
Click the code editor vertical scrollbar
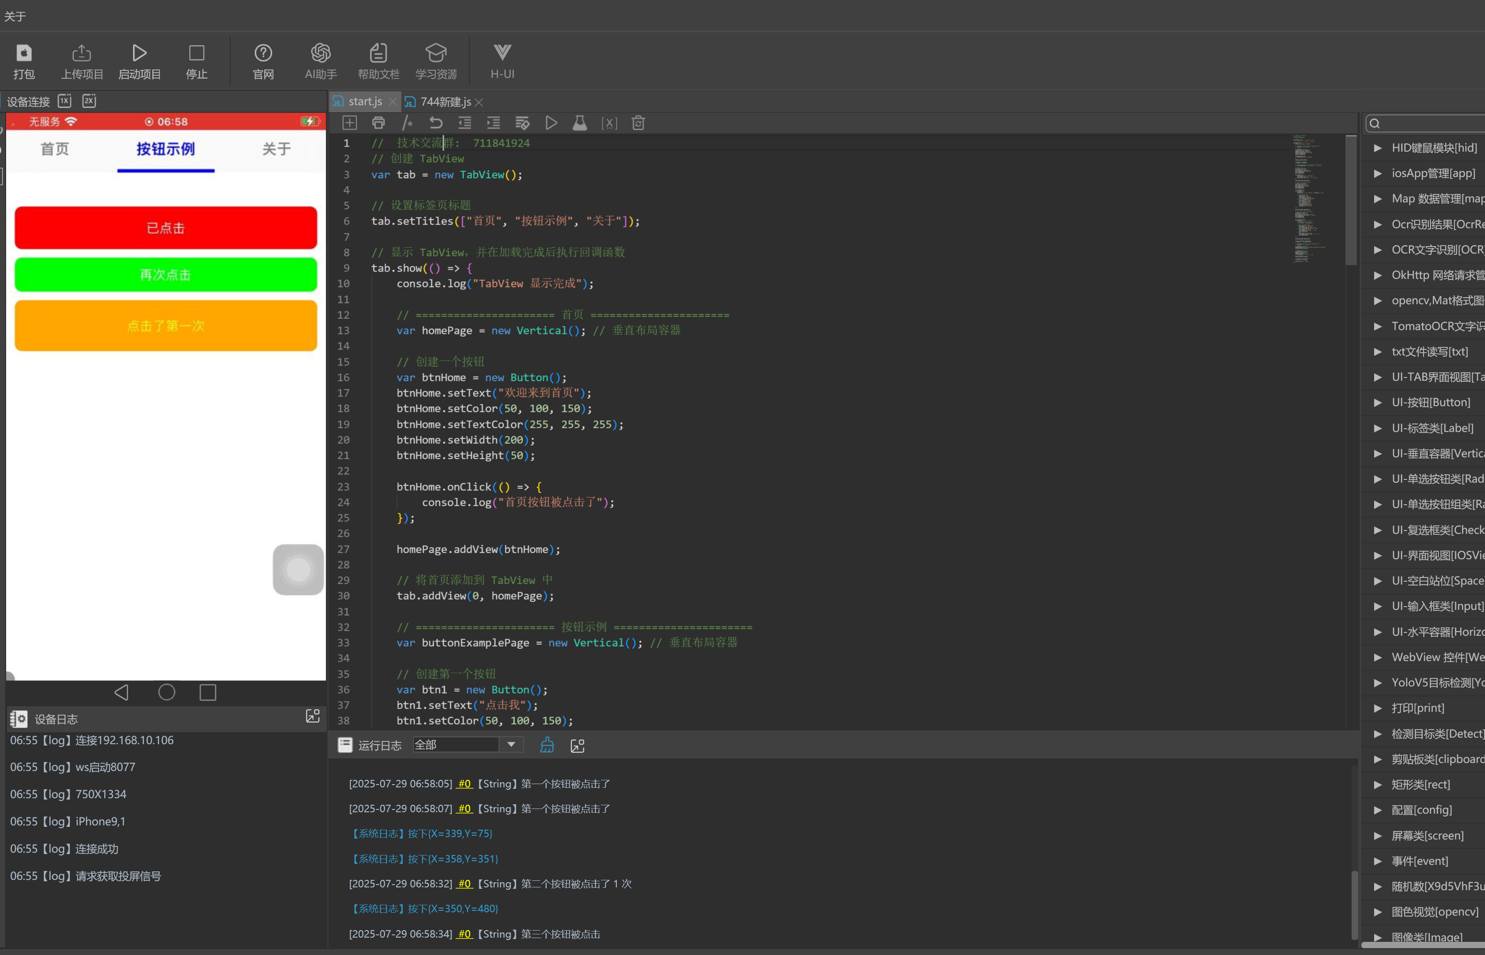click(1351, 200)
